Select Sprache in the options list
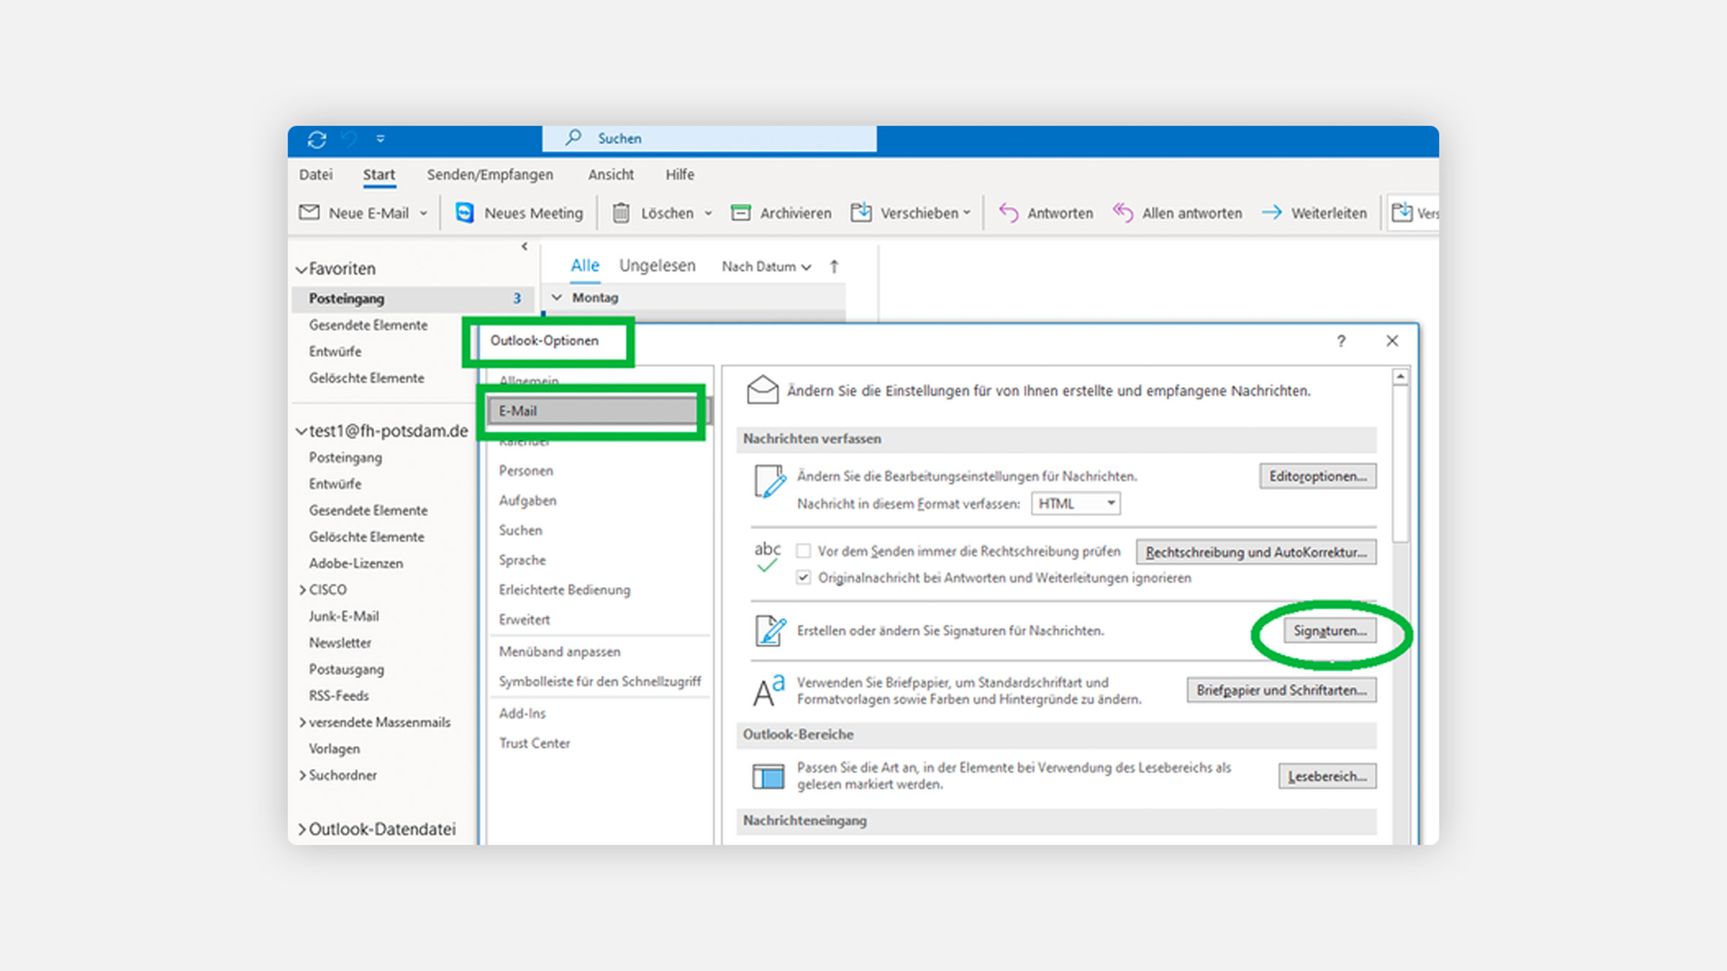The image size is (1727, 971). tap(522, 560)
